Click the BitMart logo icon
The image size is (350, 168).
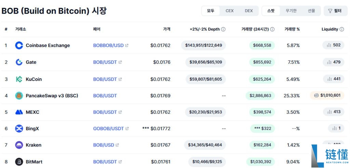coord(19,162)
